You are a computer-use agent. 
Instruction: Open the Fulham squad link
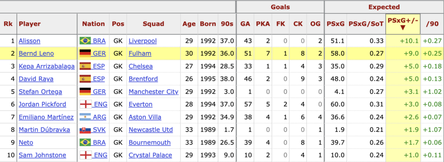tap(140, 54)
